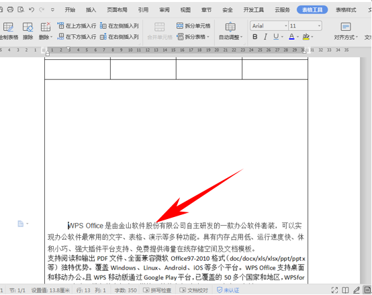Insert a column right with 在右侧插入列
The height and width of the screenshot is (295, 372).
120,36
